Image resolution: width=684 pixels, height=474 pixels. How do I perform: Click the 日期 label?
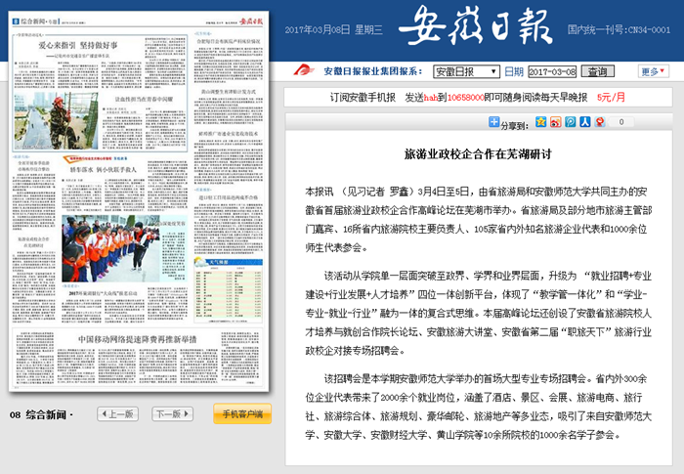[514, 71]
